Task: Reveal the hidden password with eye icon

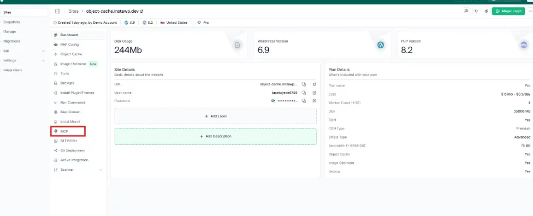Action: click(273, 101)
